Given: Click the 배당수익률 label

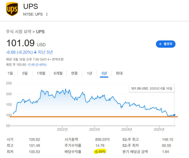Looking at the screenshot, I should (73, 152).
